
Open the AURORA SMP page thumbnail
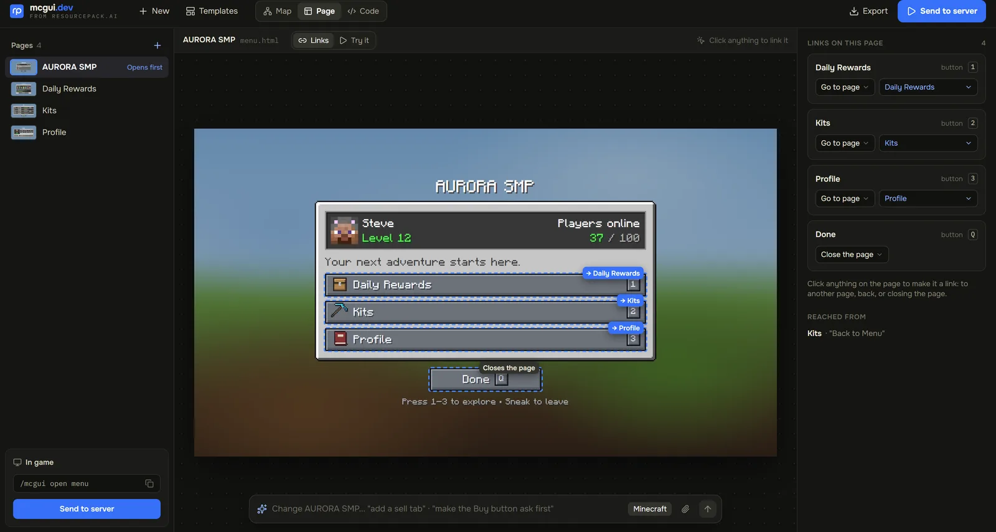pos(24,67)
